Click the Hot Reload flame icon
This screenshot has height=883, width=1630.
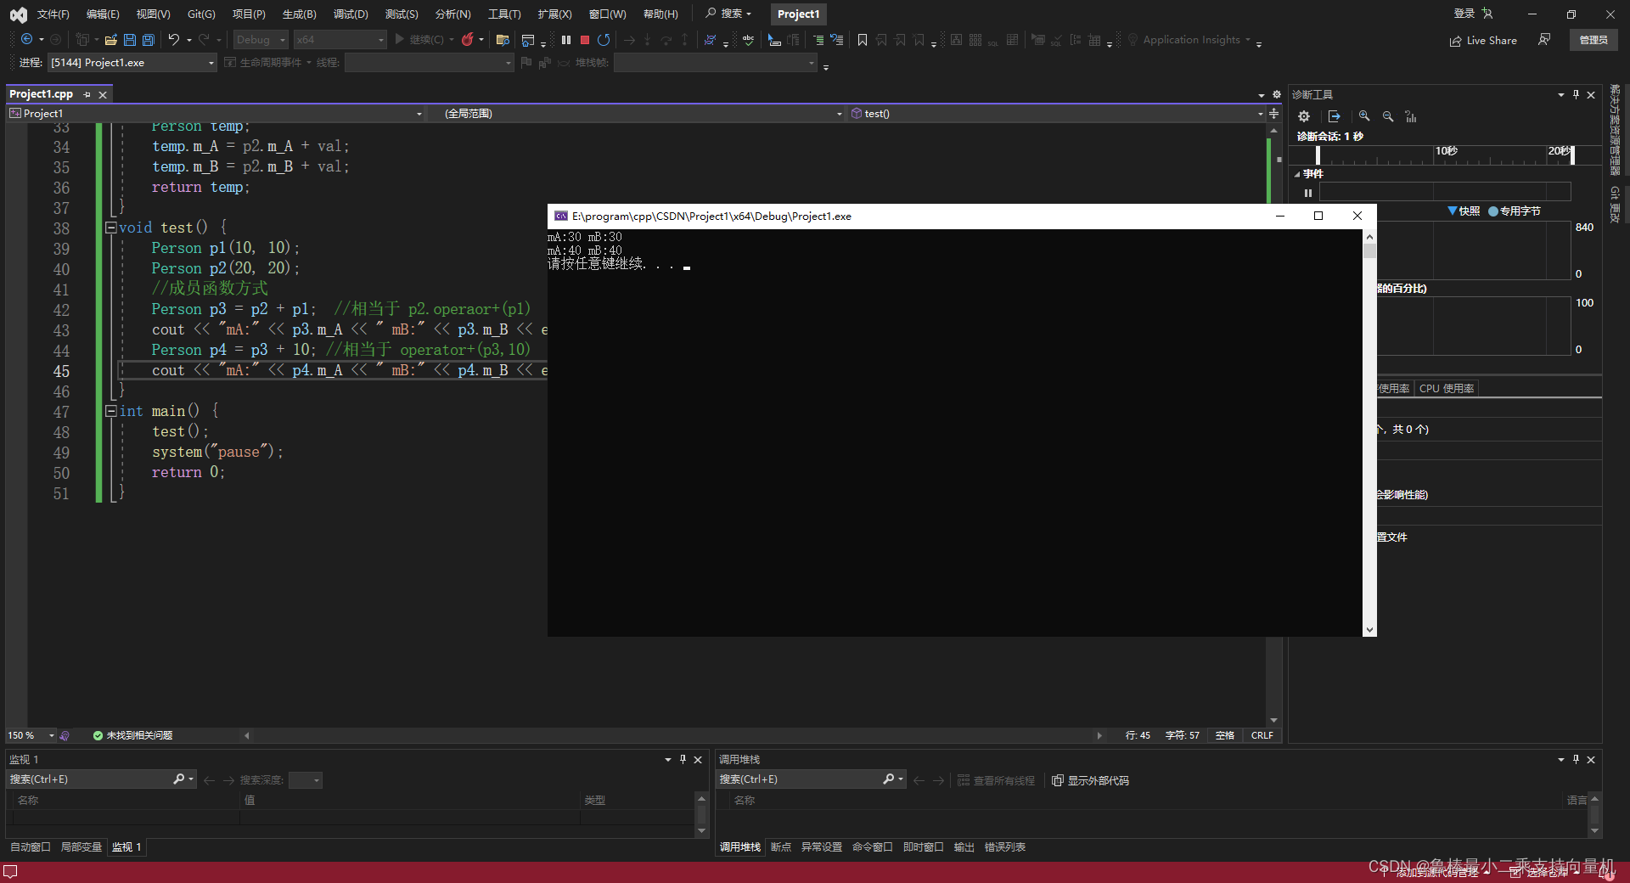tap(467, 40)
